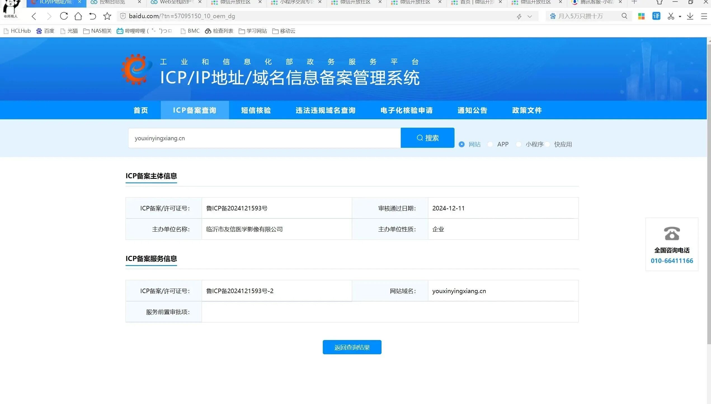Select the APP radio option

pyautogui.click(x=490, y=144)
